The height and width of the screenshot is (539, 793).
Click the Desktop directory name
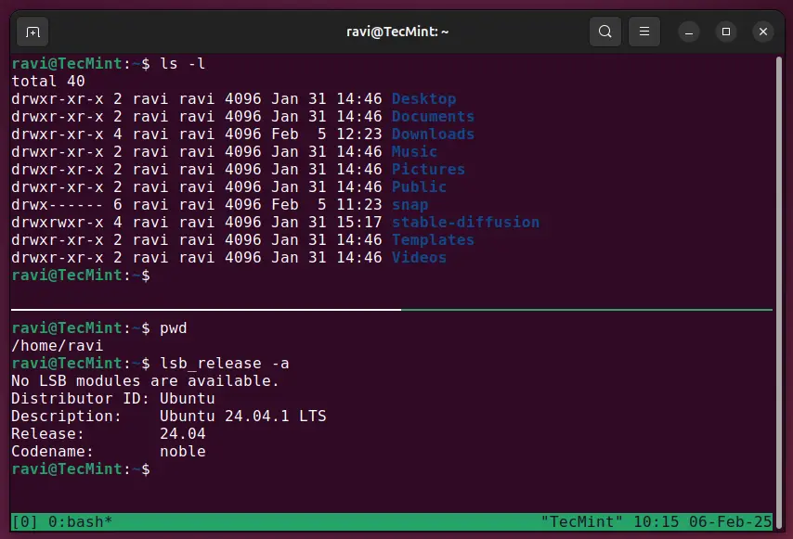423,99
